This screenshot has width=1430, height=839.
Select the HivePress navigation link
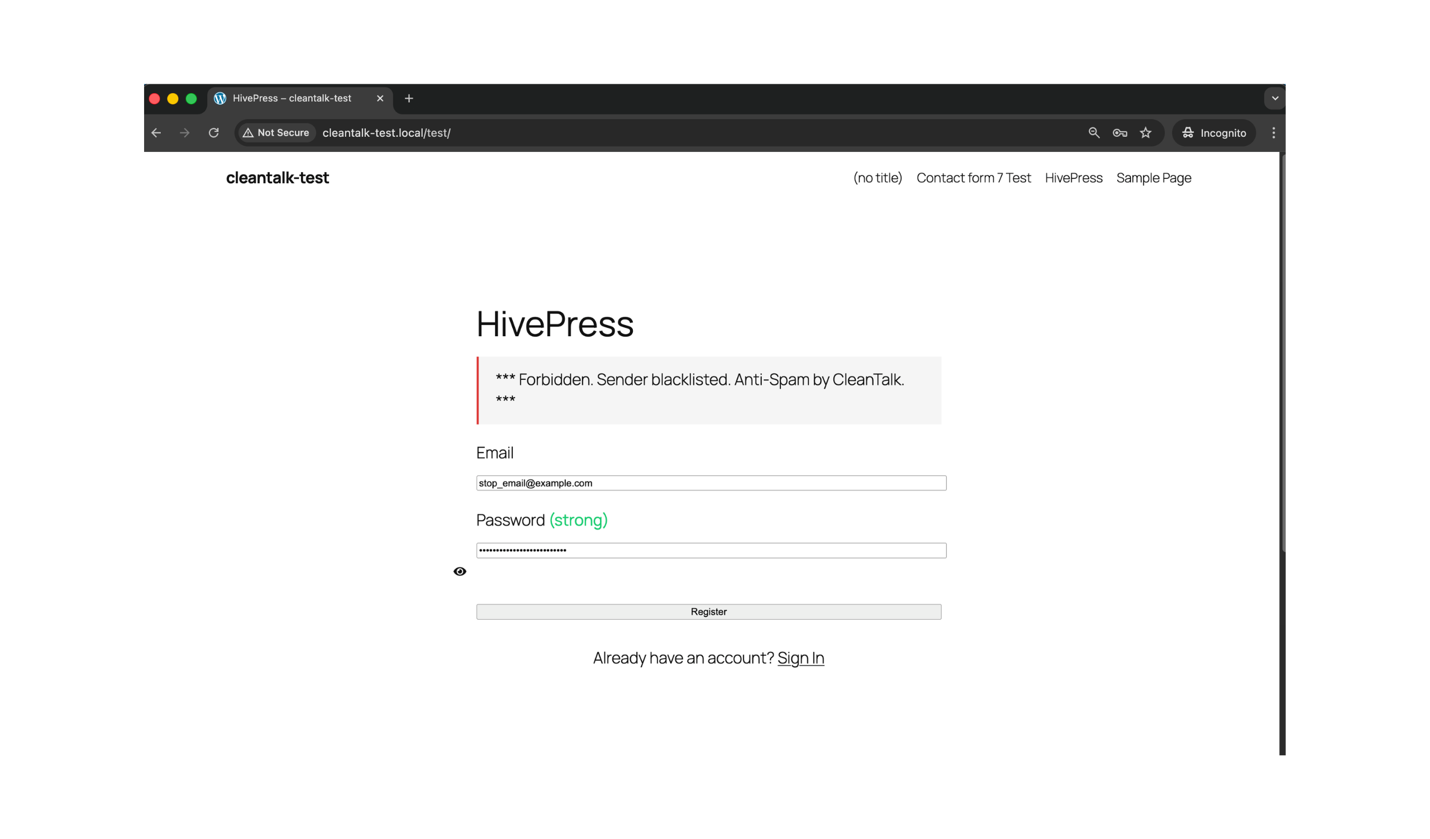pyautogui.click(x=1073, y=178)
